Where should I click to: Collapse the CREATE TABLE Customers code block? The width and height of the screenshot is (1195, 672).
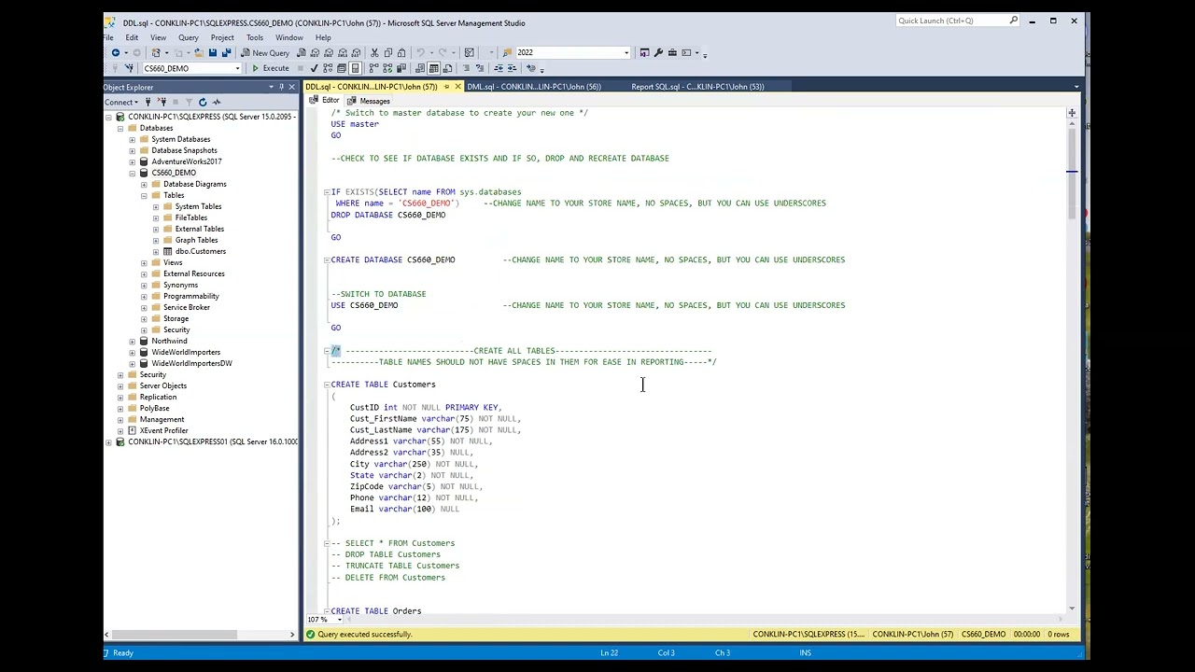click(327, 385)
